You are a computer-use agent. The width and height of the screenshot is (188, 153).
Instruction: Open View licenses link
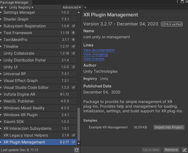(94, 59)
